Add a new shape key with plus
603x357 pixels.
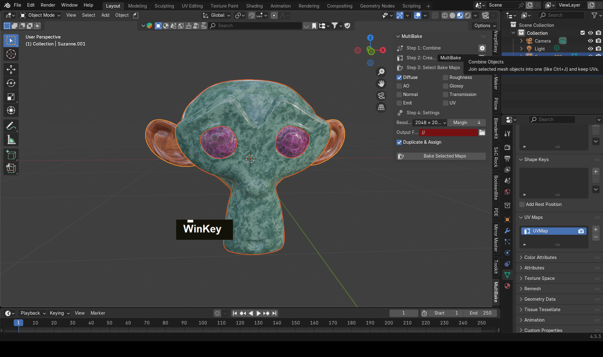pyautogui.click(x=596, y=172)
